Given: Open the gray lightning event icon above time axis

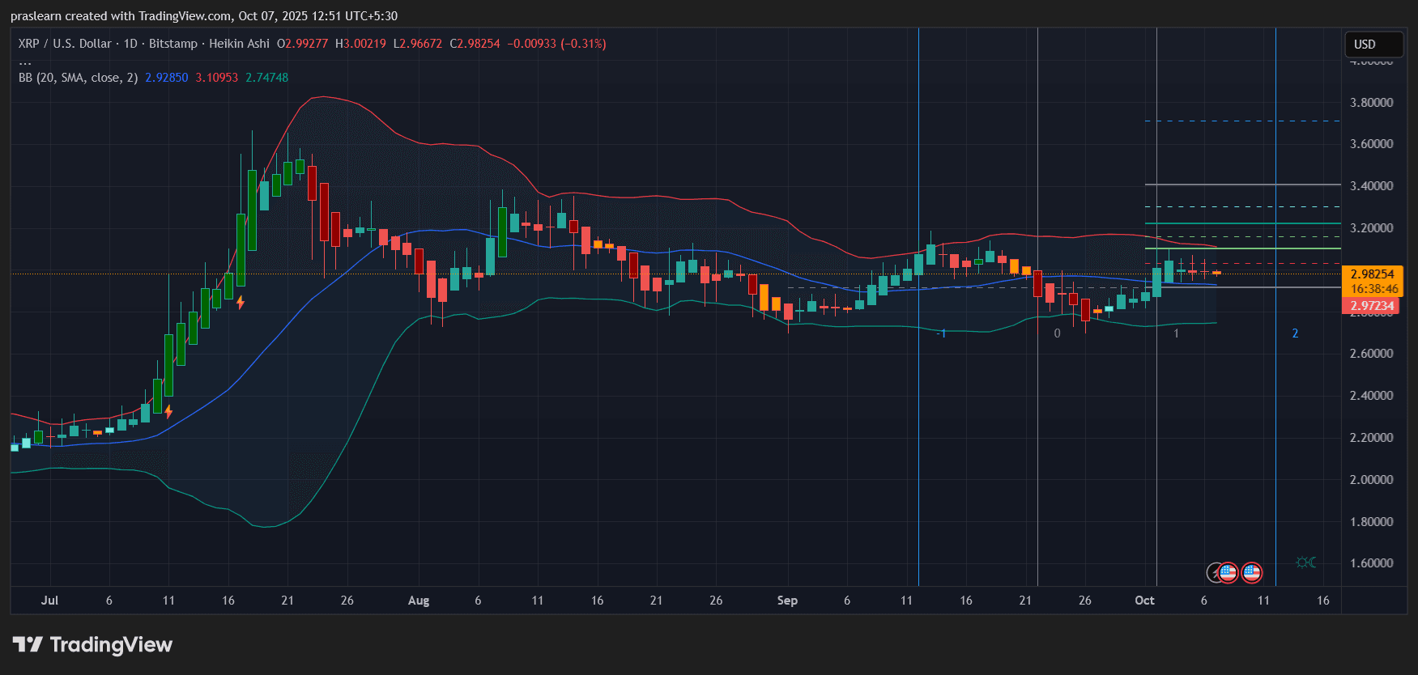Looking at the screenshot, I should [x=1215, y=573].
